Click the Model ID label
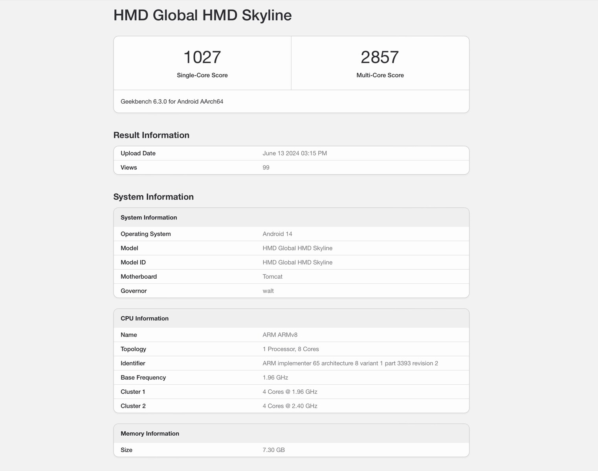Image resolution: width=598 pixels, height=471 pixels. click(133, 262)
